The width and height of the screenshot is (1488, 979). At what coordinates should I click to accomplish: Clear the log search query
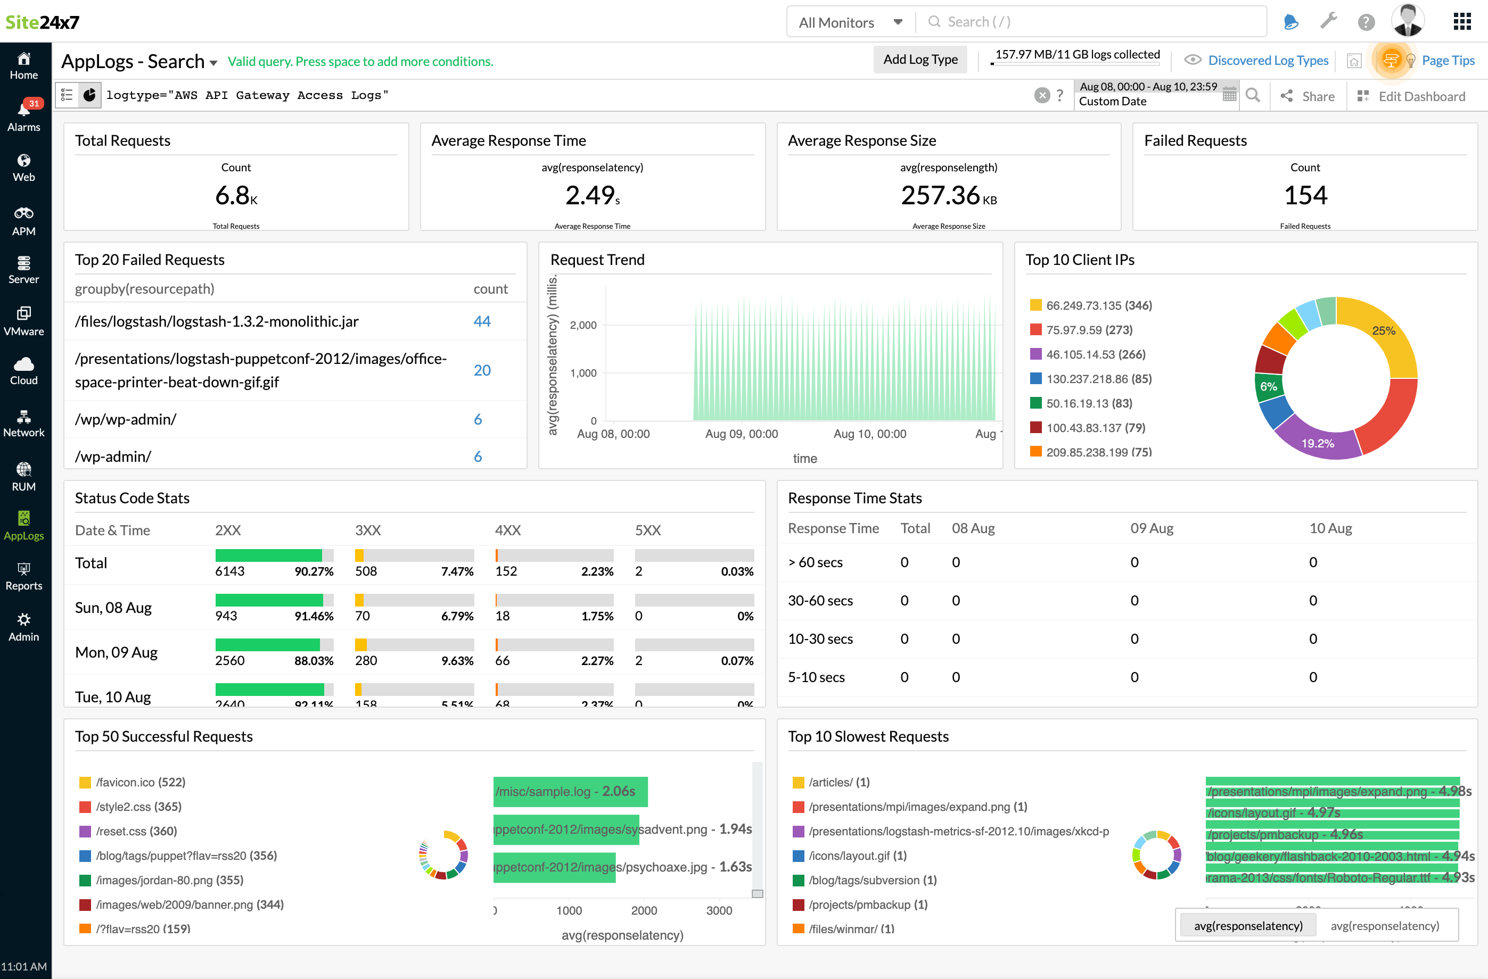(x=1041, y=96)
